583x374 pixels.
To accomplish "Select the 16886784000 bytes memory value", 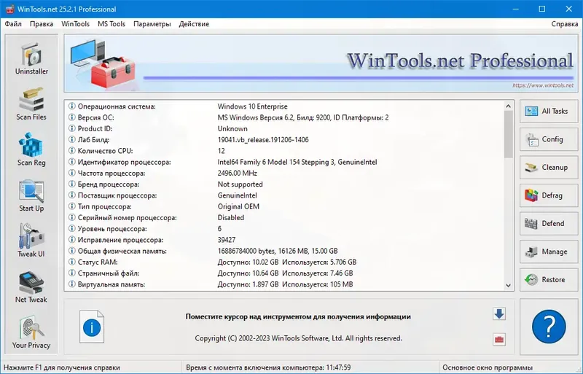I will point(278,251).
